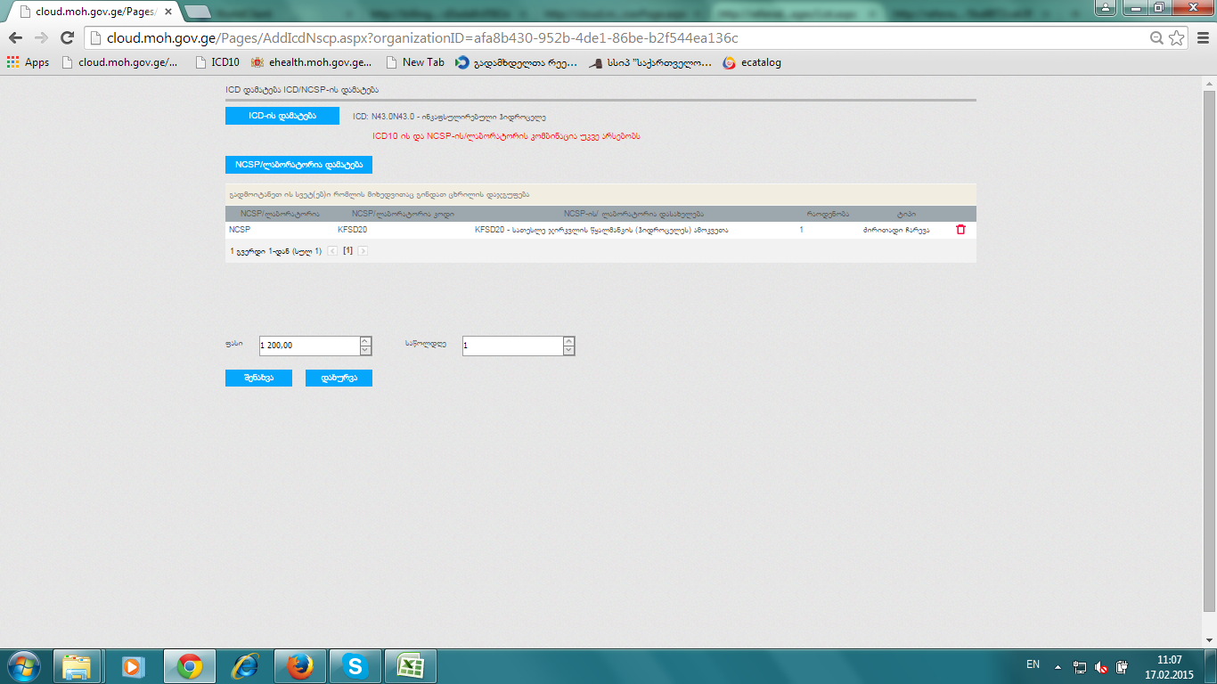The height and width of the screenshot is (684, 1217).
Task: Decrease the price field value with down arrow
Action: (x=365, y=351)
